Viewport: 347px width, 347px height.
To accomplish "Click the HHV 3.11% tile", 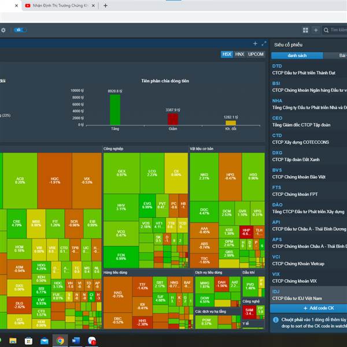I will pos(121,208).
